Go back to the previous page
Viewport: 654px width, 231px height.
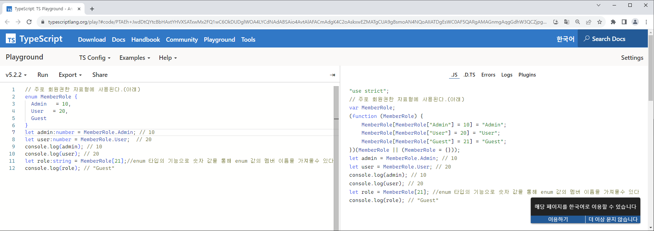pos(7,22)
